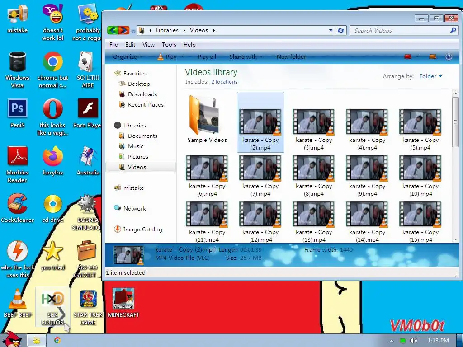
Task: Select the Sample Videos folder
Action: click(x=207, y=120)
